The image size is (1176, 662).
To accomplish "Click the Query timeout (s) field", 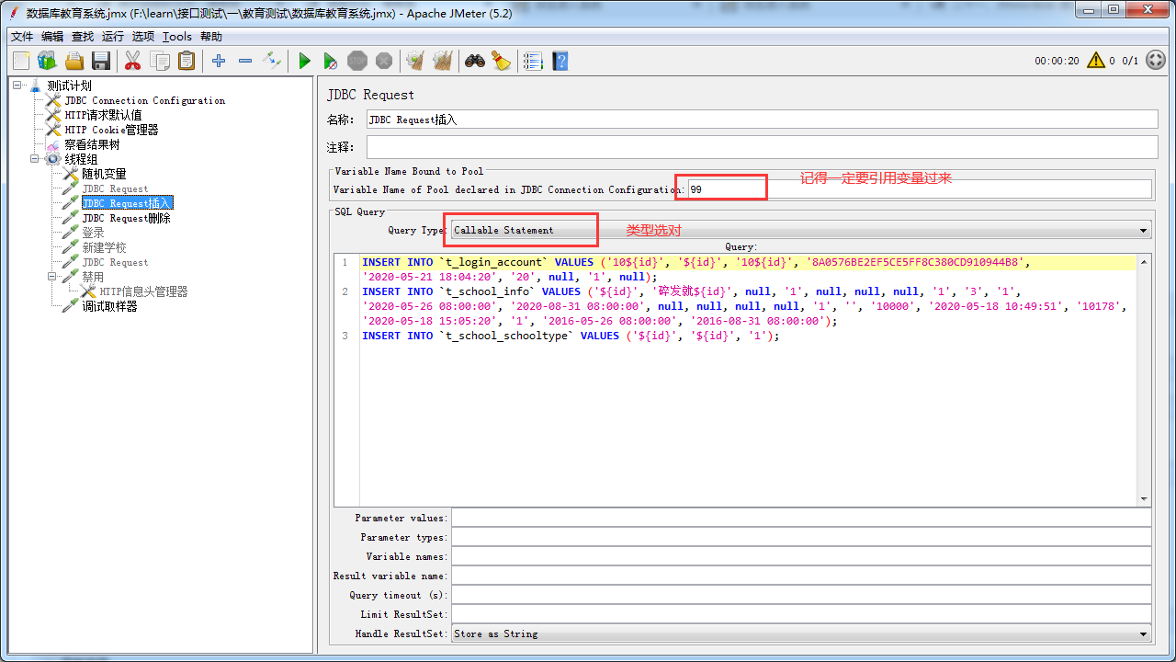I will coord(801,595).
